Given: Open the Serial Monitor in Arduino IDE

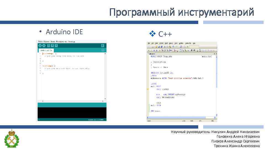Looking at the screenshot, I should click(x=102, y=46).
